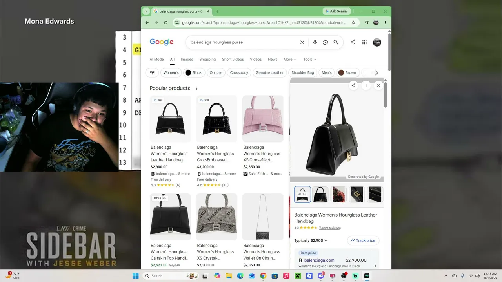Screen dimensions: 502x282
Task: Open the Tools dropdown
Action: 309,60
